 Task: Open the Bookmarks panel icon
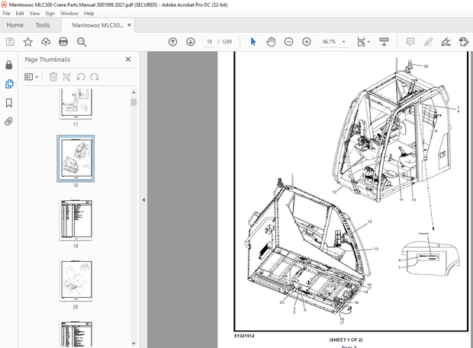9,103
